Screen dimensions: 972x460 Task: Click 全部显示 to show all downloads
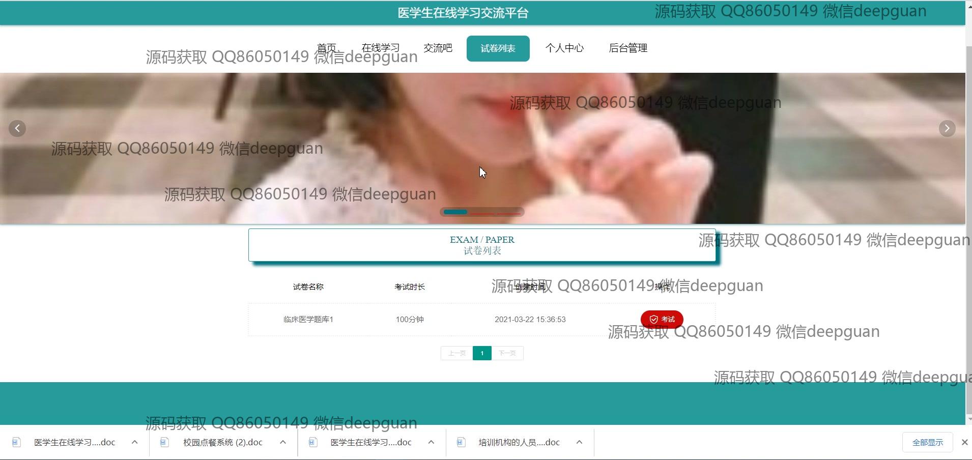(x=928, y=442)
